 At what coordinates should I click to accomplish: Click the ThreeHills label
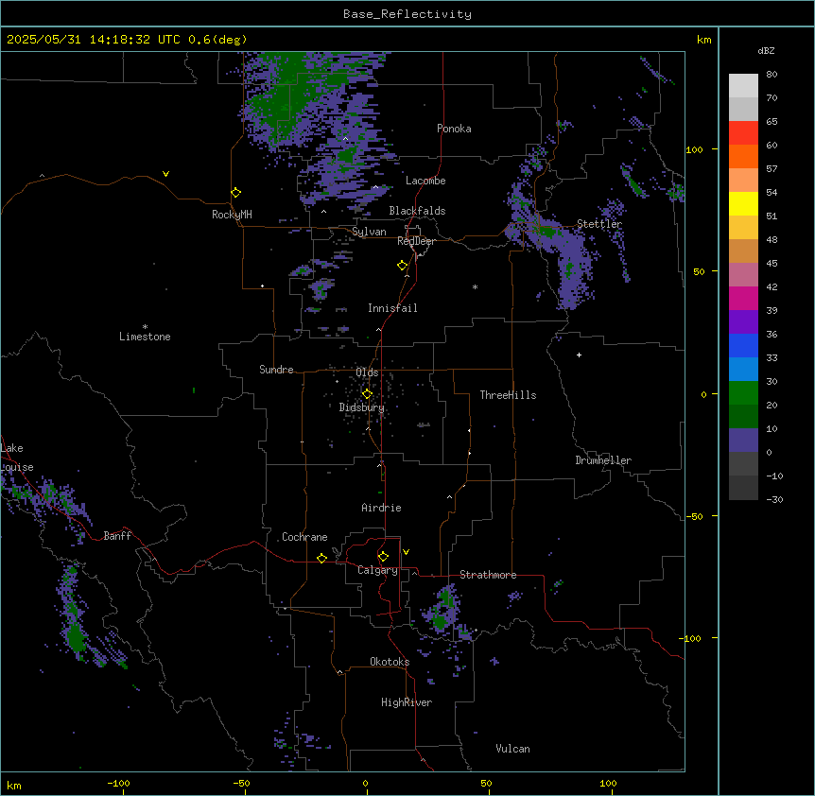tap(508, 395)
